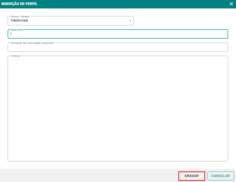236x182 pixels.
Task: Close the Inserção de Perfil dialog
Action: [x=231, y=4]
